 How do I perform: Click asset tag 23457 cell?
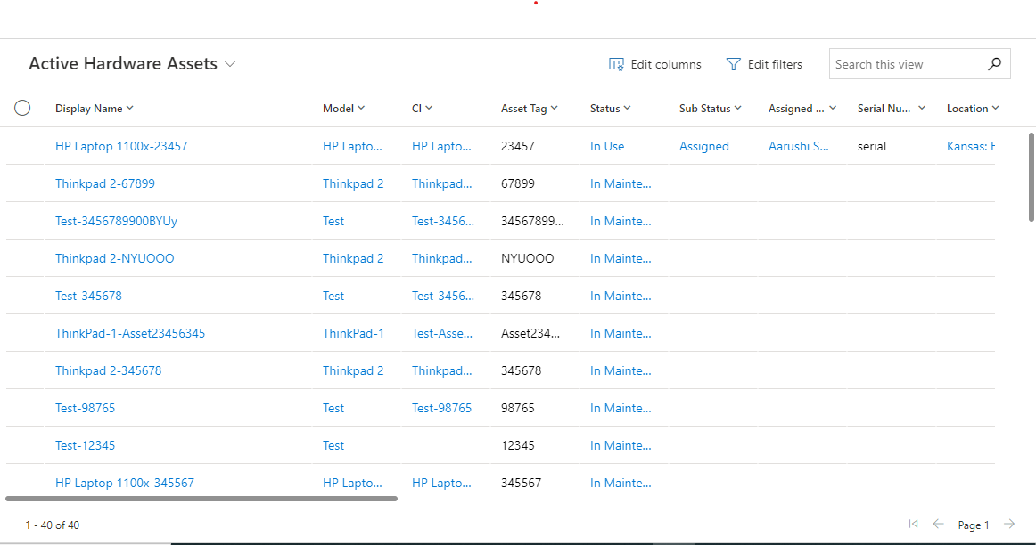pyautogui.click(x=518, y=146)
